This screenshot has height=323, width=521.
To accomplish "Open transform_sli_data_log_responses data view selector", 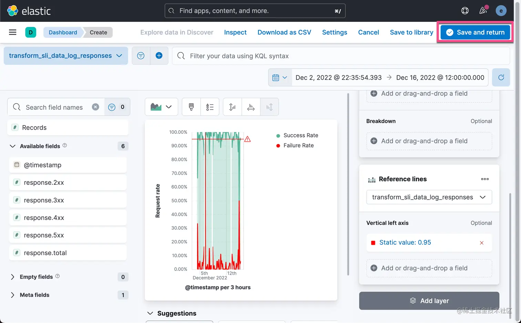I will (x=66, y=55).
